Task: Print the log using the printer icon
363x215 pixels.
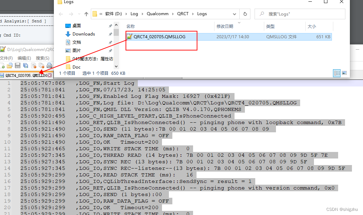Action: click(49, 65)
